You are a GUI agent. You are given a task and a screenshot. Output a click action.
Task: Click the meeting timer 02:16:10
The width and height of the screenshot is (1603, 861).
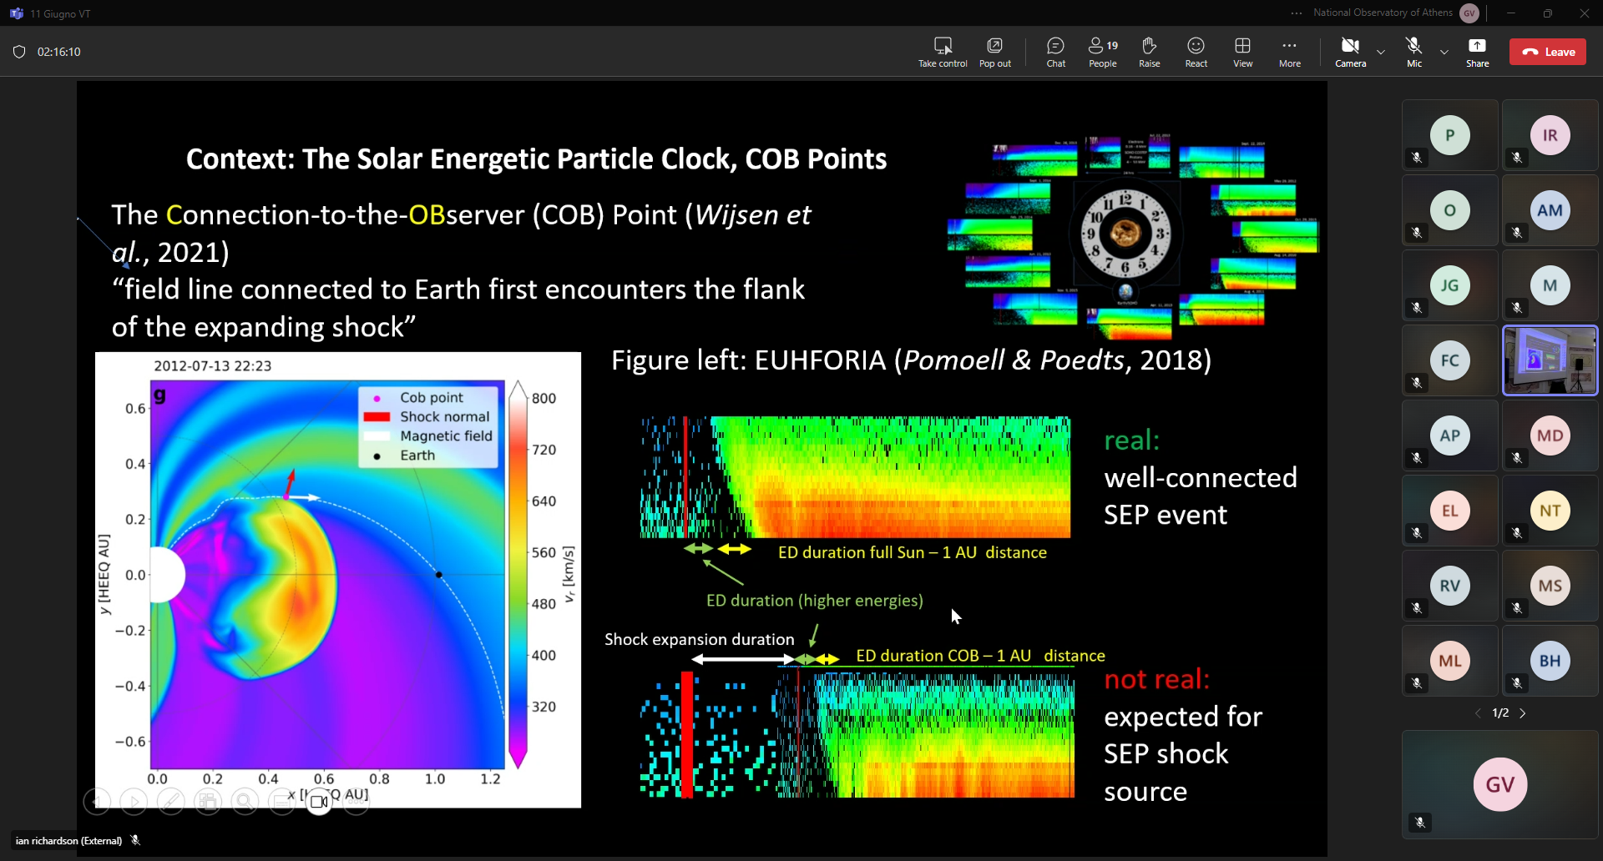(x=59, y=52)
